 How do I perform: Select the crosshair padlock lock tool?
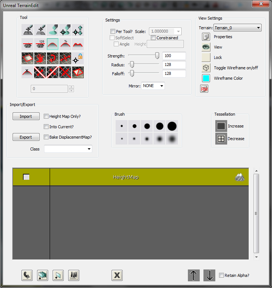pos(78,58)
